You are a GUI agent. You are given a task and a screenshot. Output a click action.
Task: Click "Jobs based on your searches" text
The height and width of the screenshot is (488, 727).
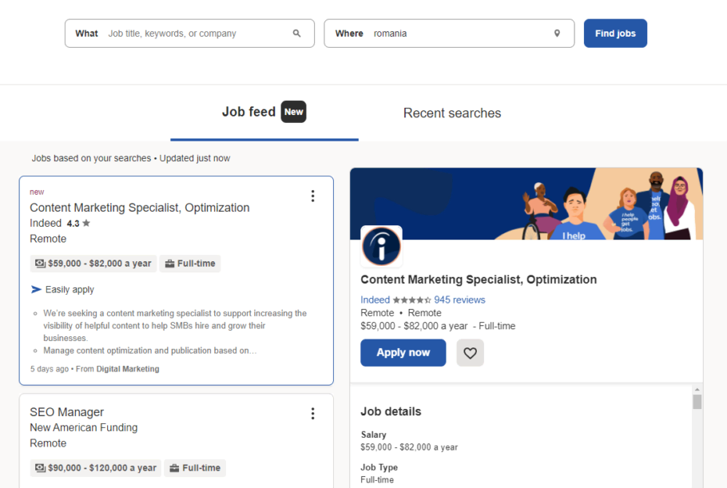(91, 158)
